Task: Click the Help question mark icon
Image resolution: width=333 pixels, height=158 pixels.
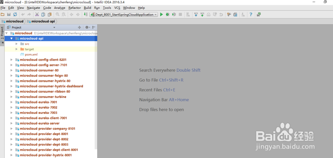Action: click(251, 14)
